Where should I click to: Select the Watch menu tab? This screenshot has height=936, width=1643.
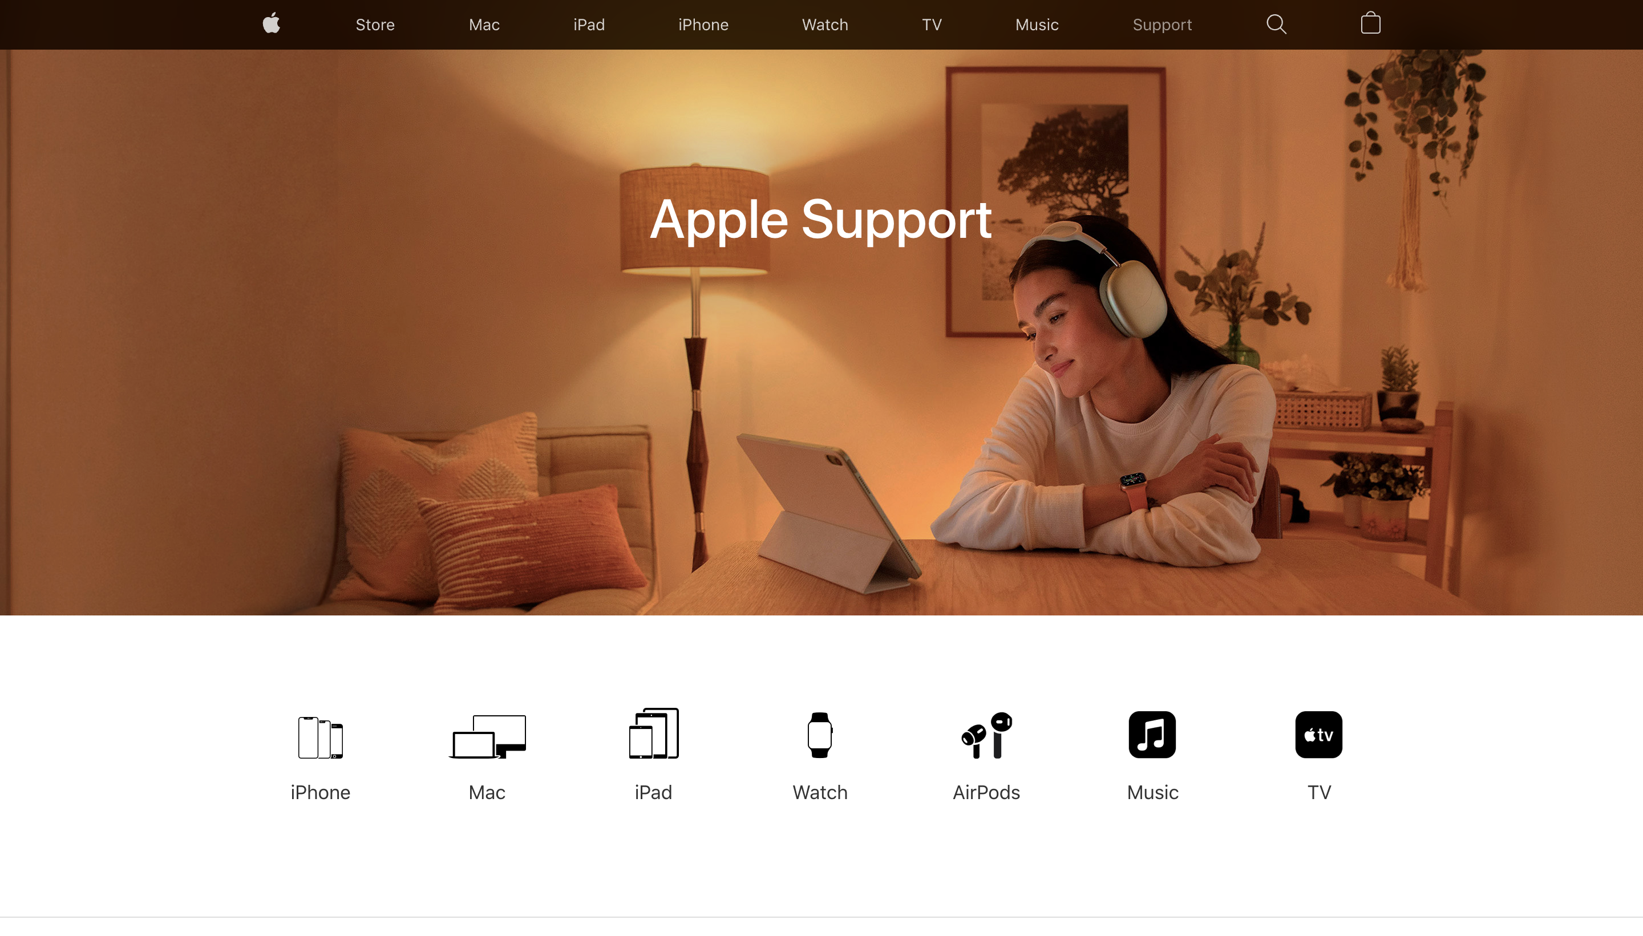pos(825,24)
